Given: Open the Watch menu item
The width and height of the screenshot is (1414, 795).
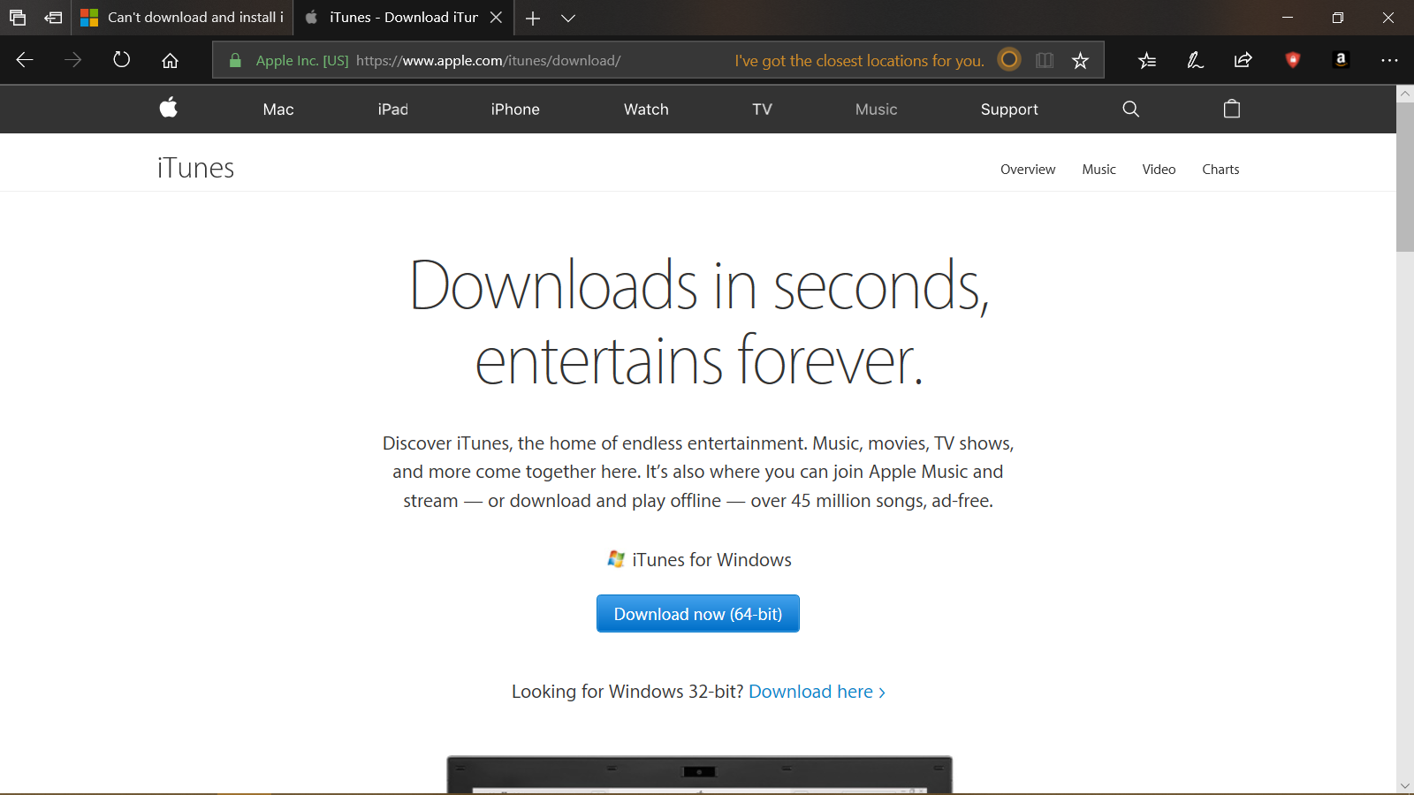Looking at the screenshot, I should 646,110.
